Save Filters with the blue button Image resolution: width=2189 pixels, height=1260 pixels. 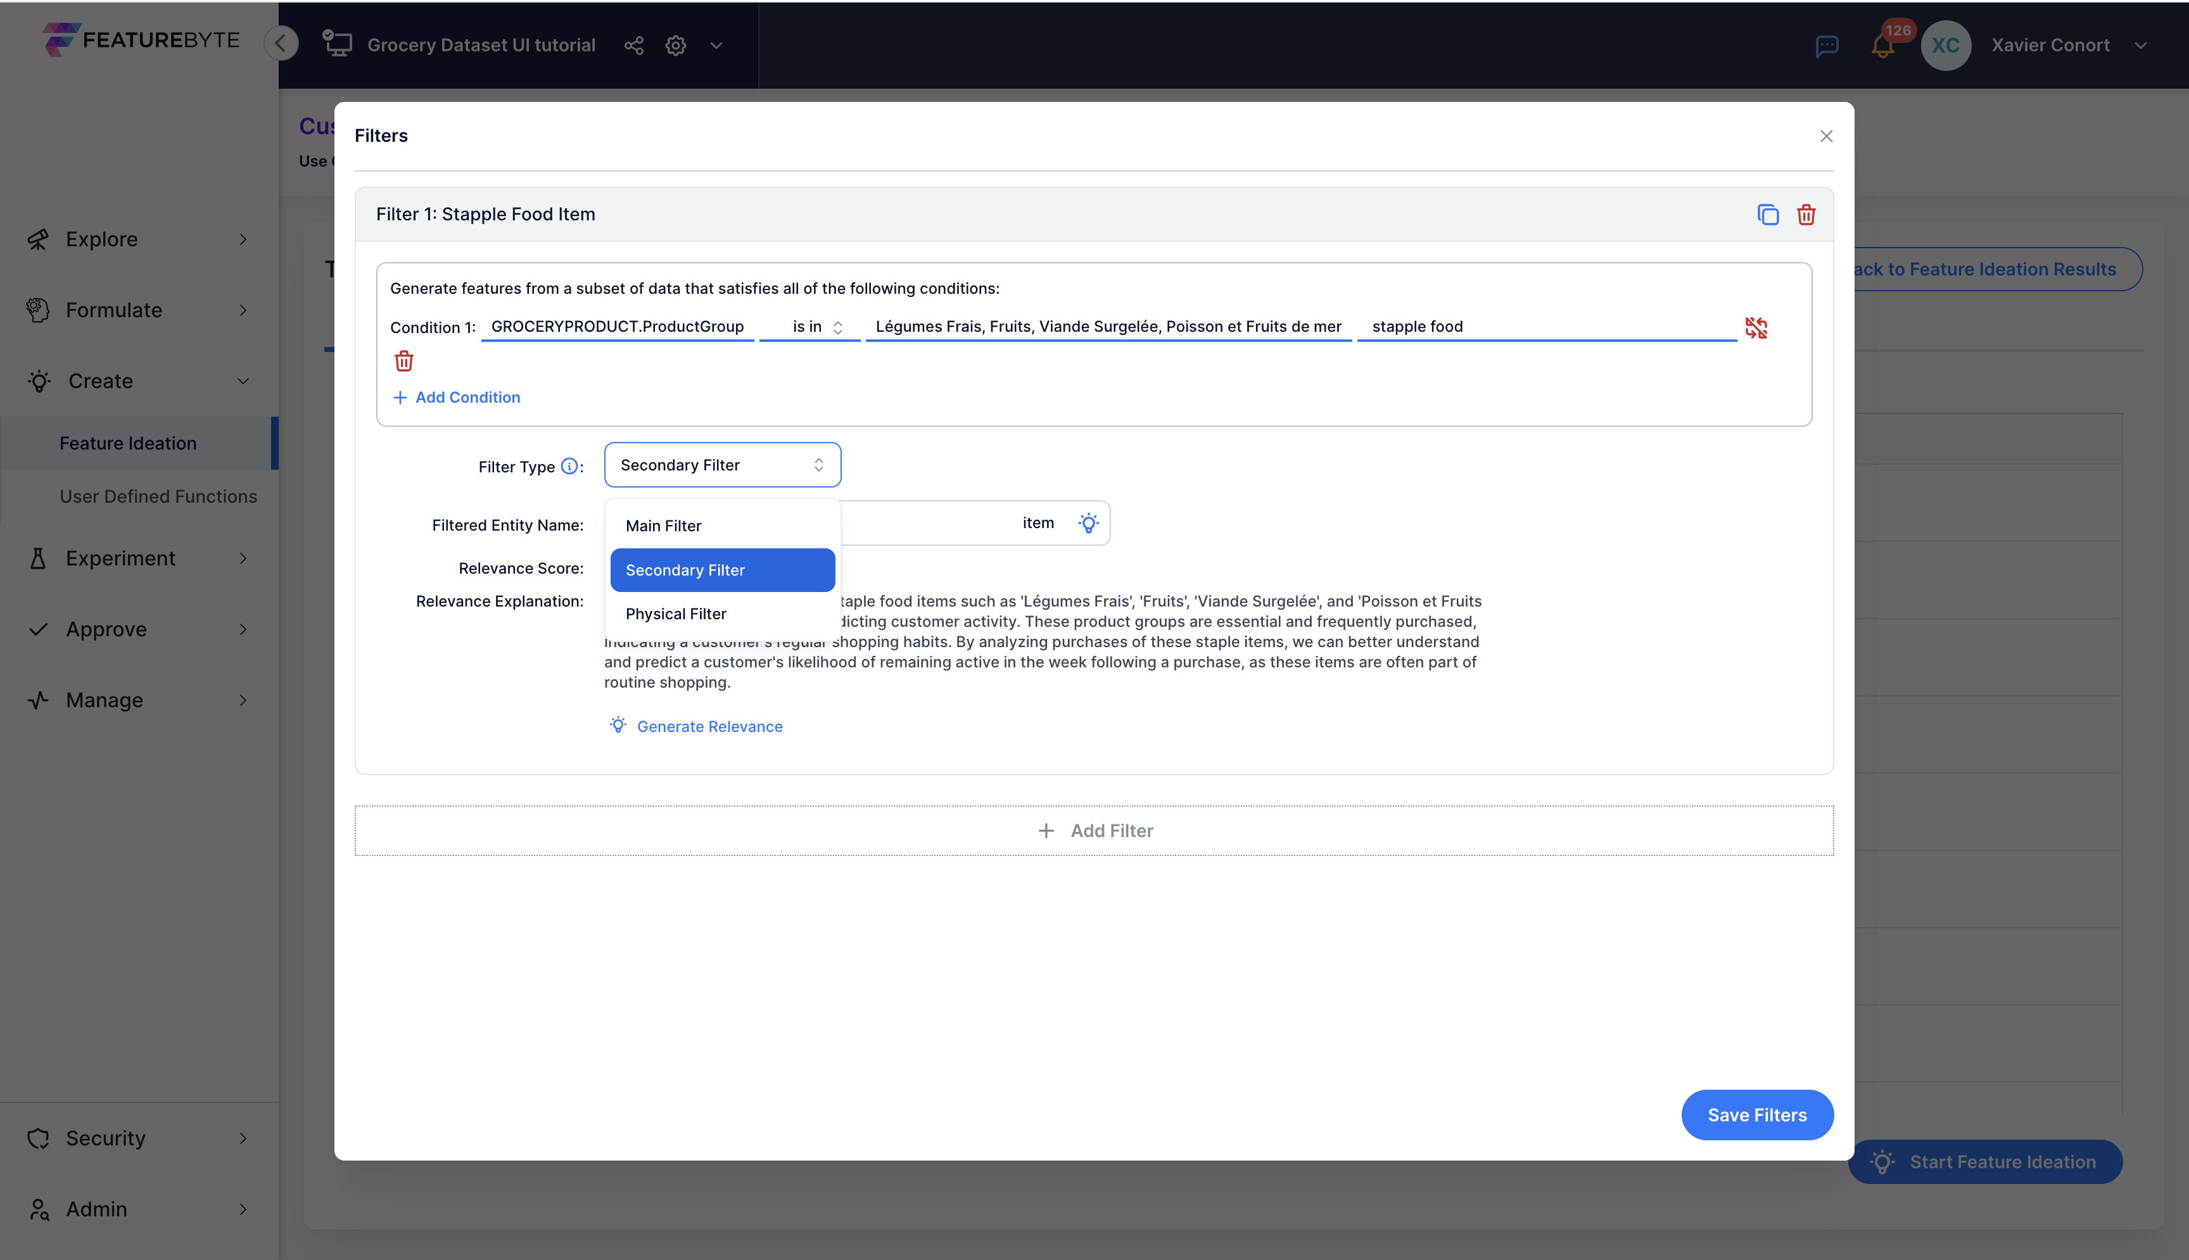[1757, 1114]
